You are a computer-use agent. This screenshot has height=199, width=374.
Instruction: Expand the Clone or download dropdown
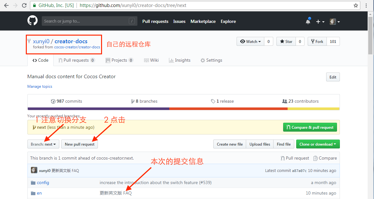tap(318, 144)
